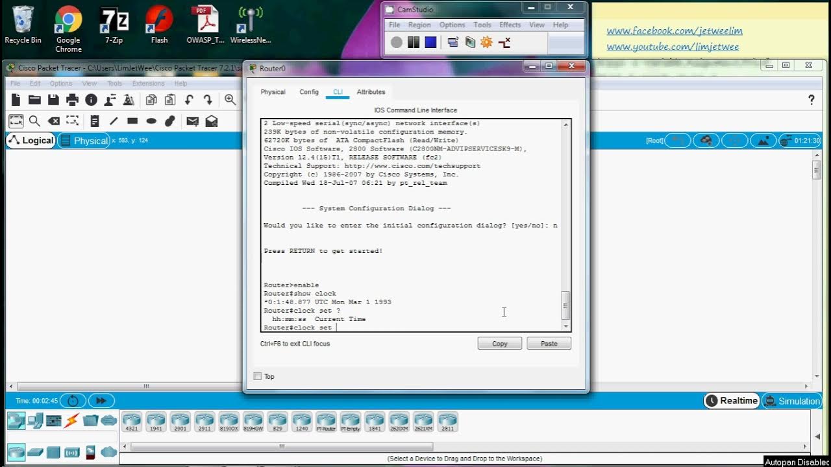The width and height of the screenshot is (831, 467).
Task: Paste using the paste toolbar icon
Action: pyautogui.click(x=170, y=100)
